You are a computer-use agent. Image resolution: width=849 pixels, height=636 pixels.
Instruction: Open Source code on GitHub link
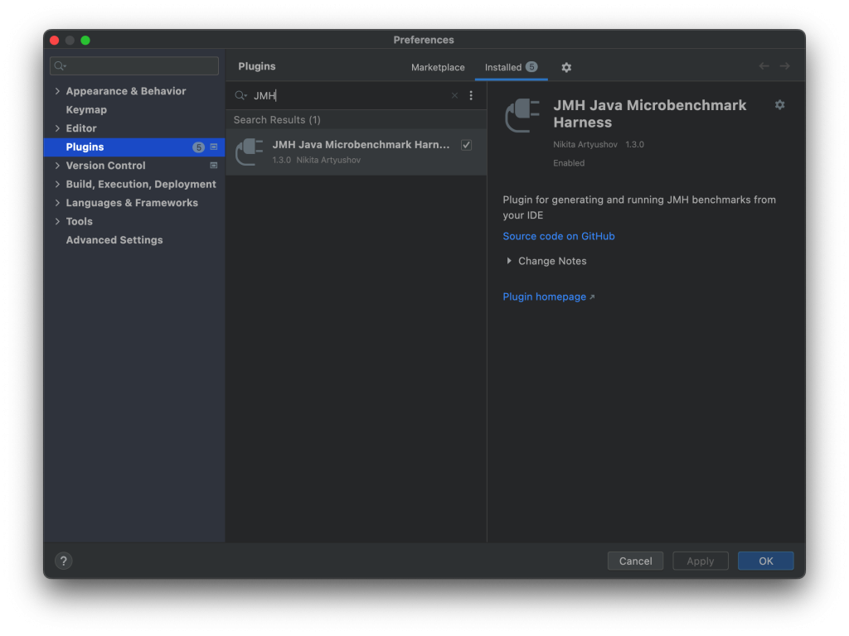coord(558,236)
